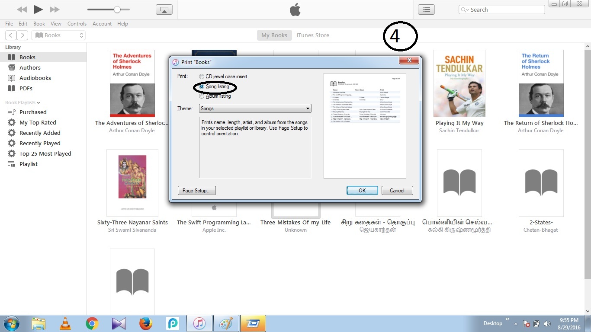
Task: Click the Play button
Action: click(38, 9)
